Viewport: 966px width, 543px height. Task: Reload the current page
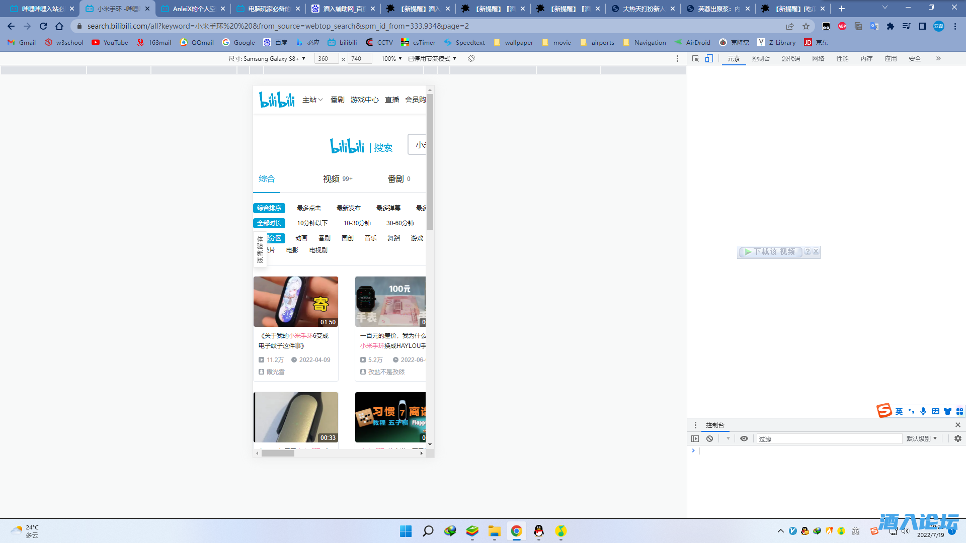(x=43, y=26)
